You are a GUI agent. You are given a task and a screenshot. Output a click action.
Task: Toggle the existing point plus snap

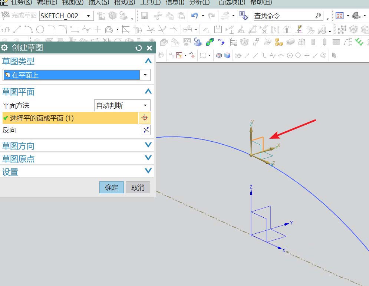coord(307,56)
